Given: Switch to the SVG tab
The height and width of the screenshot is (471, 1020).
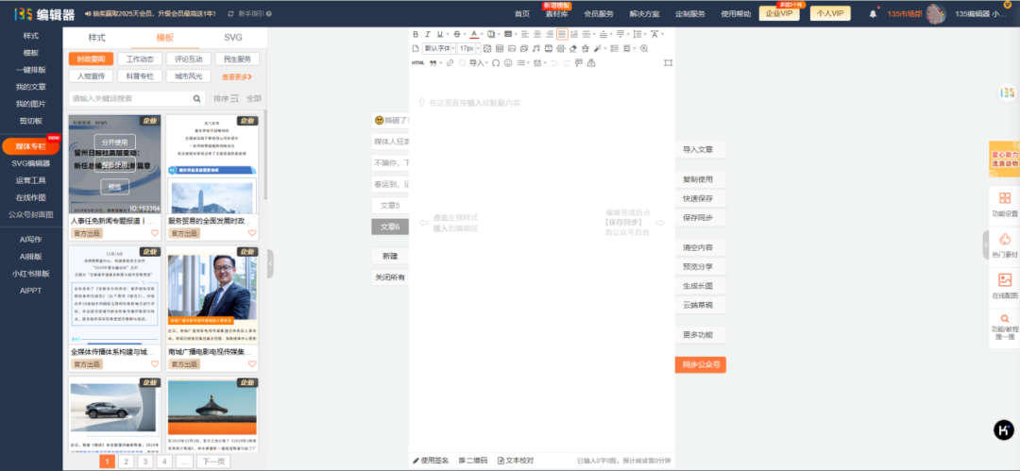Looking at the screenshot, I should point(233,38).
